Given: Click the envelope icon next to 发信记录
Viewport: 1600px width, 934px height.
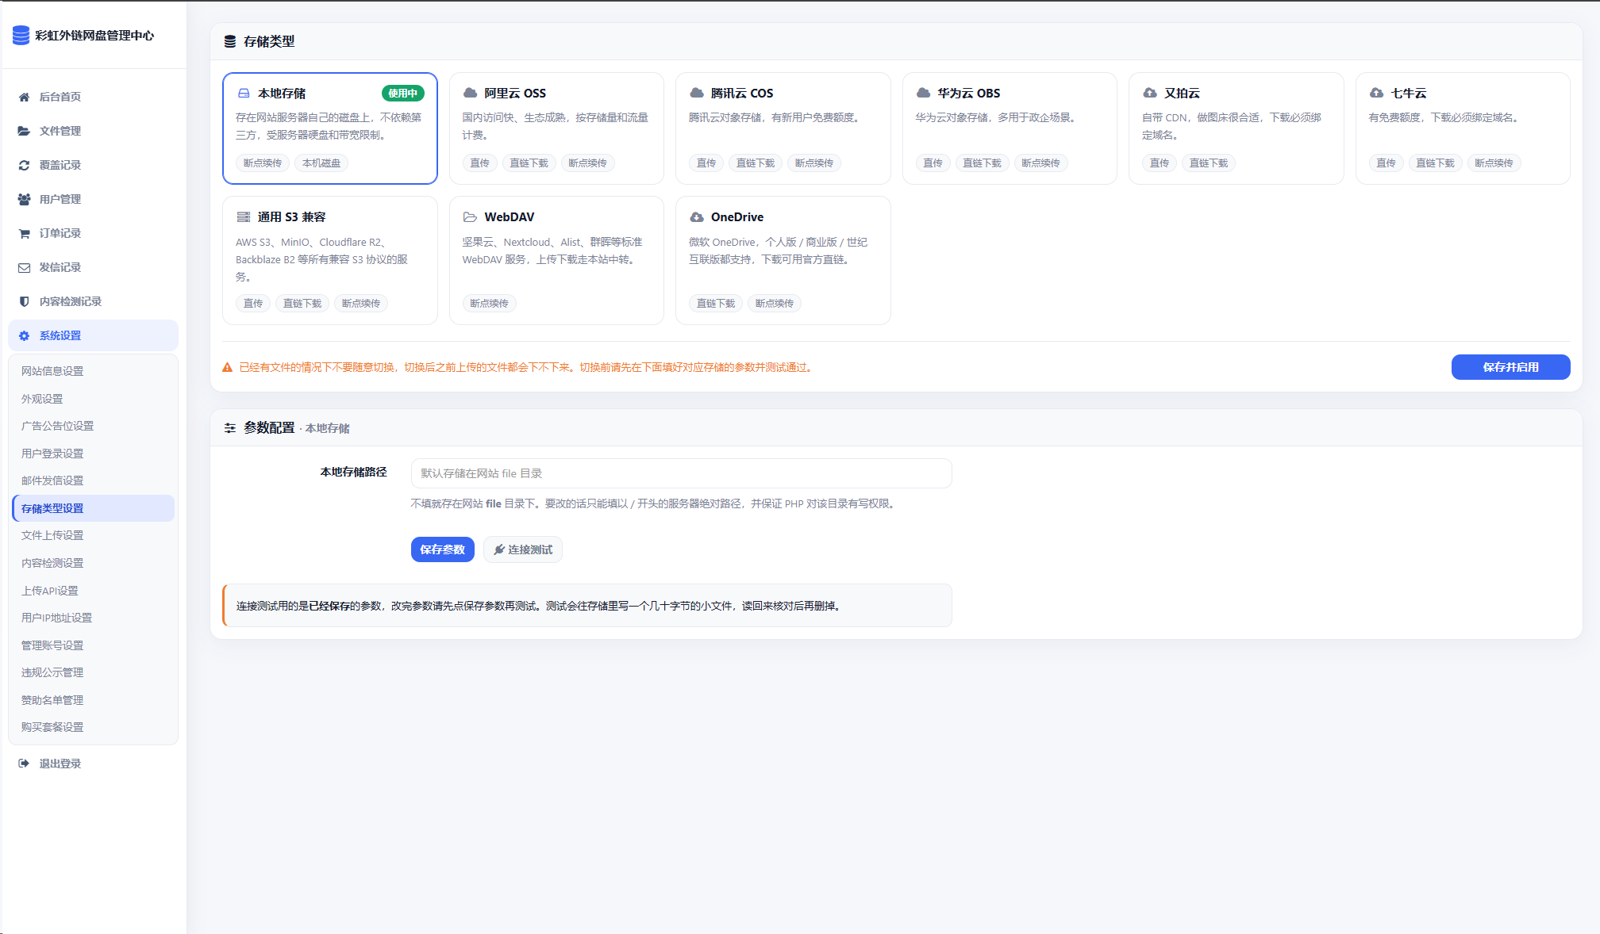Looking at the screenshot, I should click(25, 267).
